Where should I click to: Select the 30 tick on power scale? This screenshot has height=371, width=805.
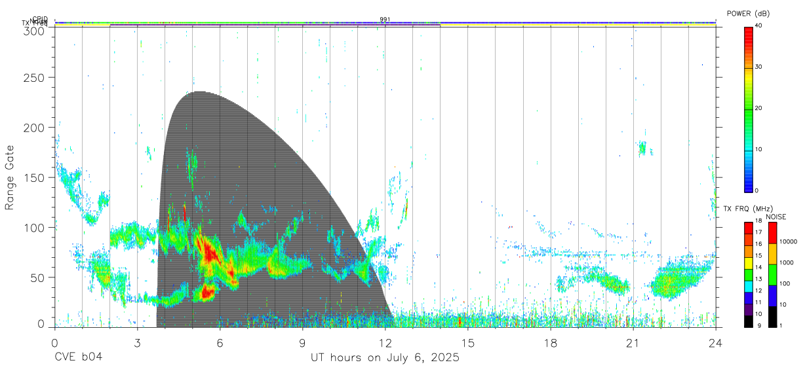tap(758, 67)
